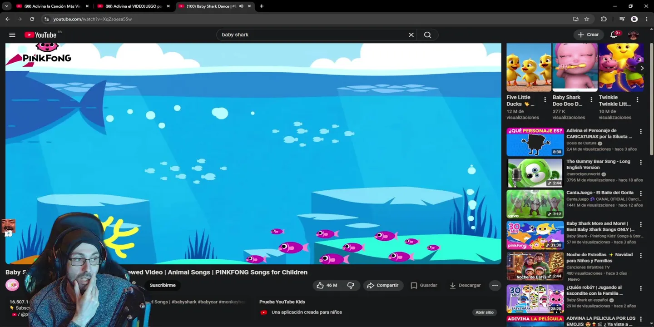Open options for Twinkle Twinkle Little card

point(637,100)
